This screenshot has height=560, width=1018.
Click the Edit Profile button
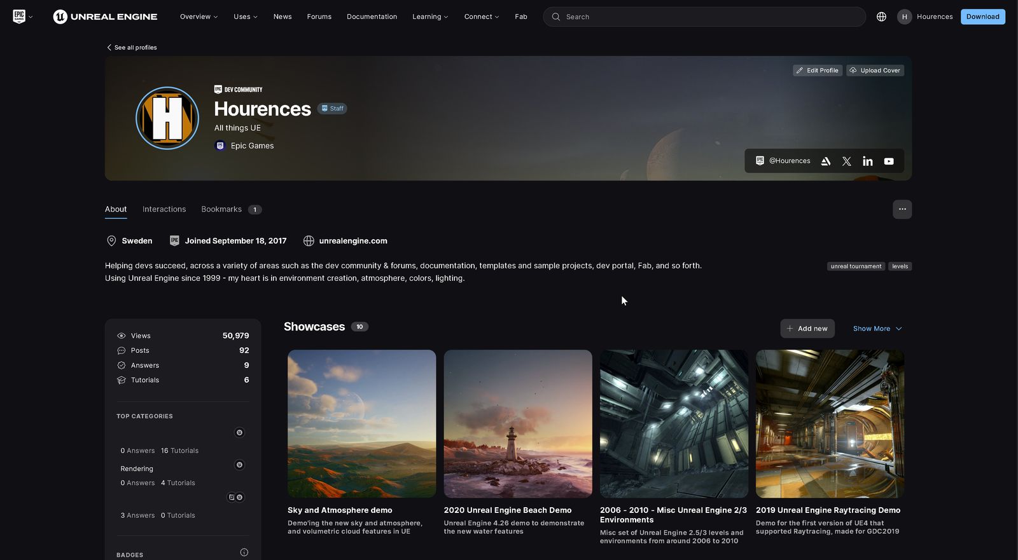[x=817, y=71]
